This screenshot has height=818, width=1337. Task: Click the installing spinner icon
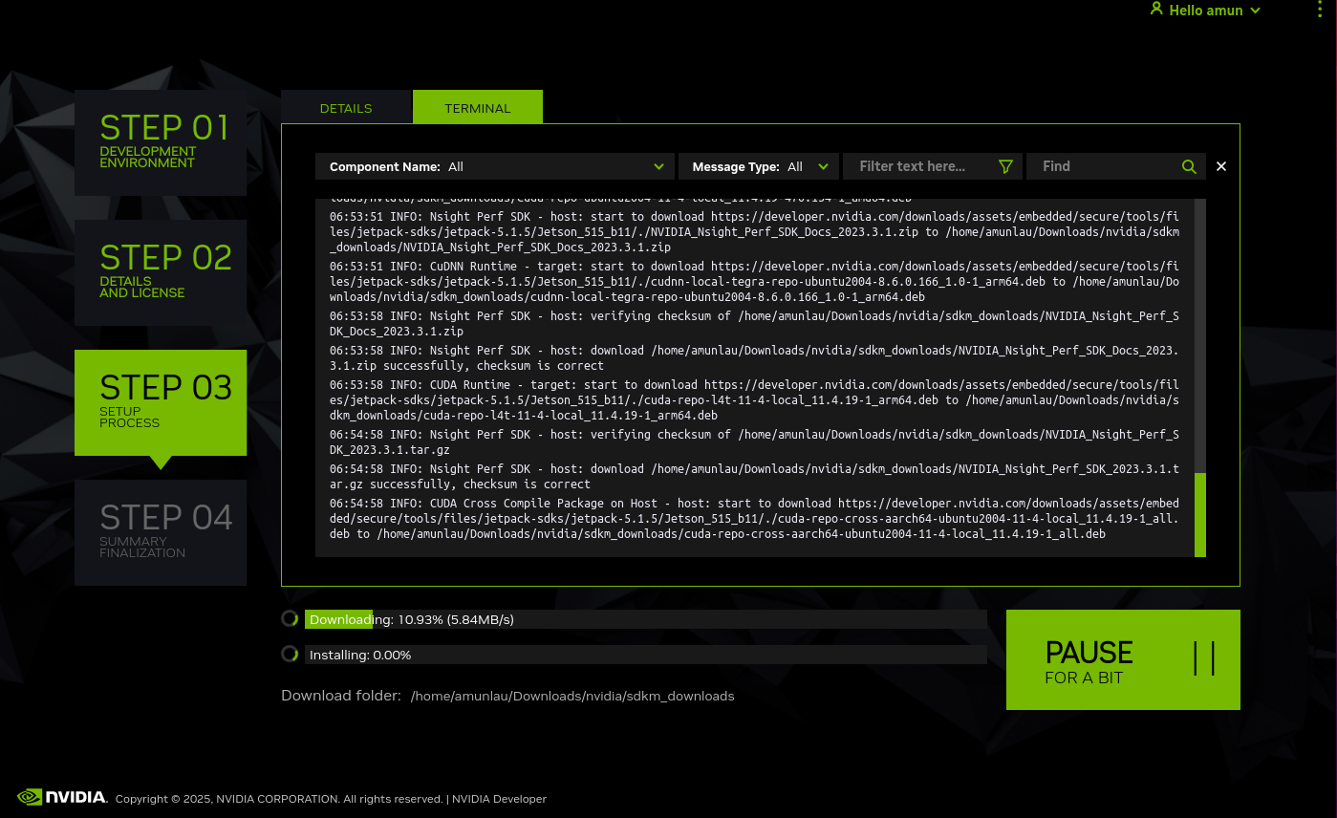290,654
